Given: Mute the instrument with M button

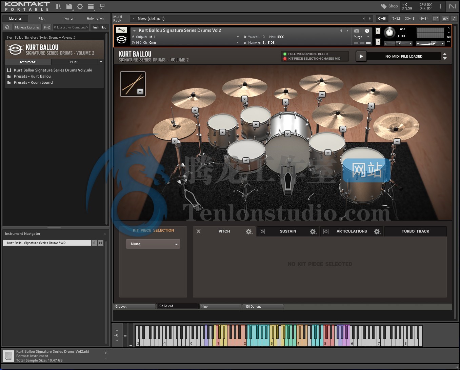Looking at the screenshot, I should tap(378, 42).
